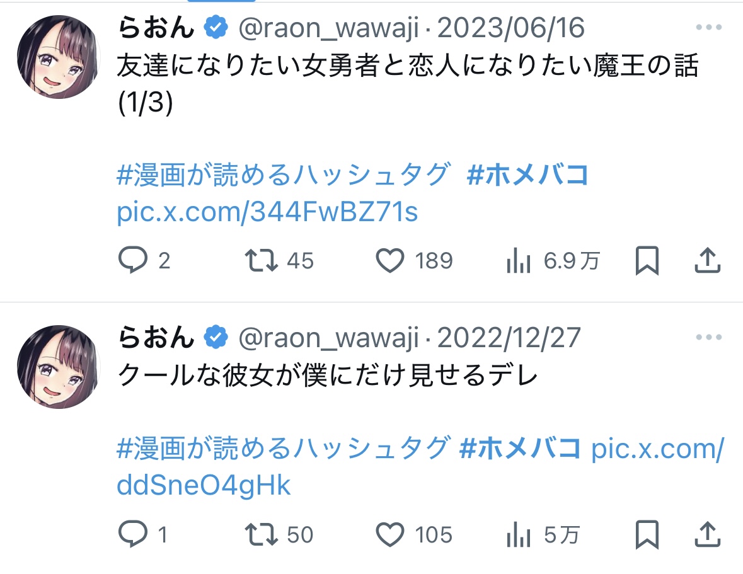The image size is (743, 574).
Task: Open more options for the first tweet
Action: click(x=708, y=28)
